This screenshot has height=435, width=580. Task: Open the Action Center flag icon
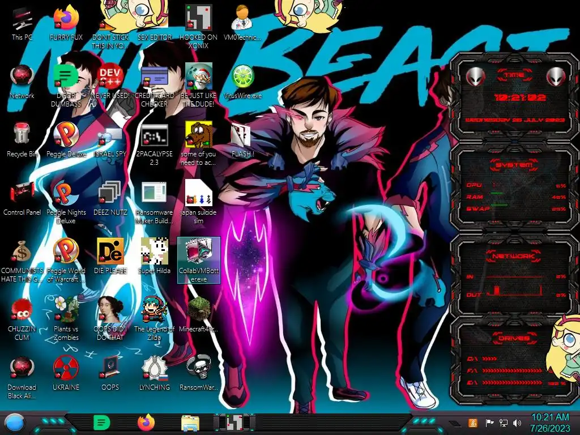pos(489,423)
